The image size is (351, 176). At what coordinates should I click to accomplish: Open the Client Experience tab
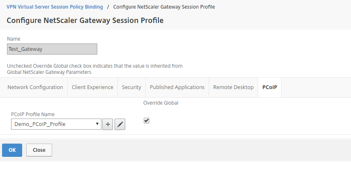coord(92,87)
